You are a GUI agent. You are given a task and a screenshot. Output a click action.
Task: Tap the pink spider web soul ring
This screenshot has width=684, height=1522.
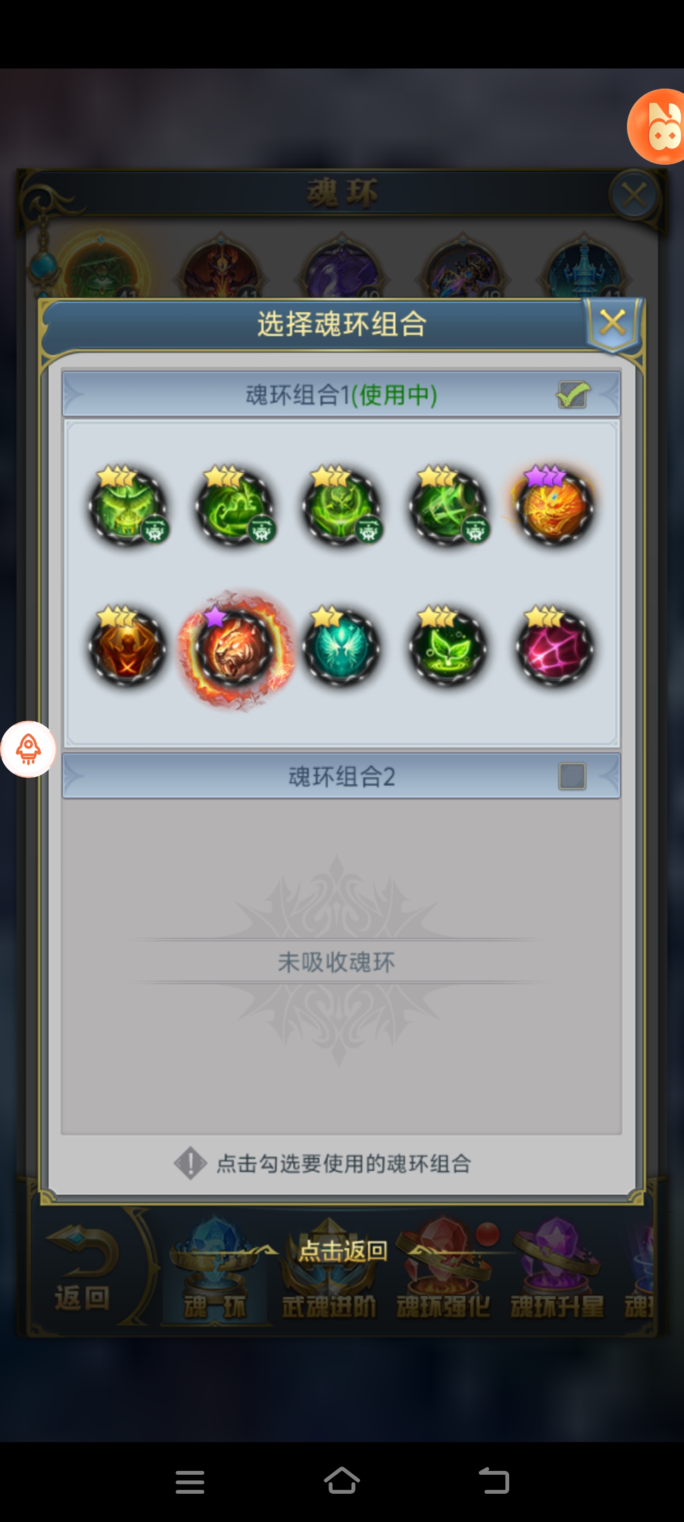pos(554,646)
